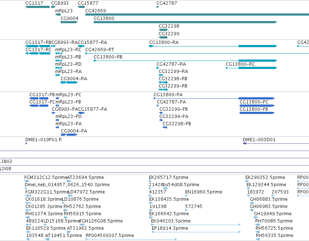Open the CG42787 gene label

click(167, 3)
